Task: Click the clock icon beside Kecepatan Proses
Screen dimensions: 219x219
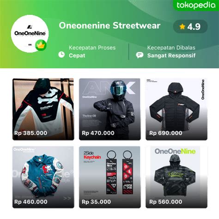Action: point(61,55)
